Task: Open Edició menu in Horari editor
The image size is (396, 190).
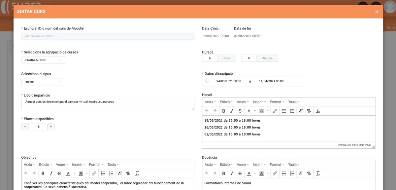Action: [x=226, y=102]
